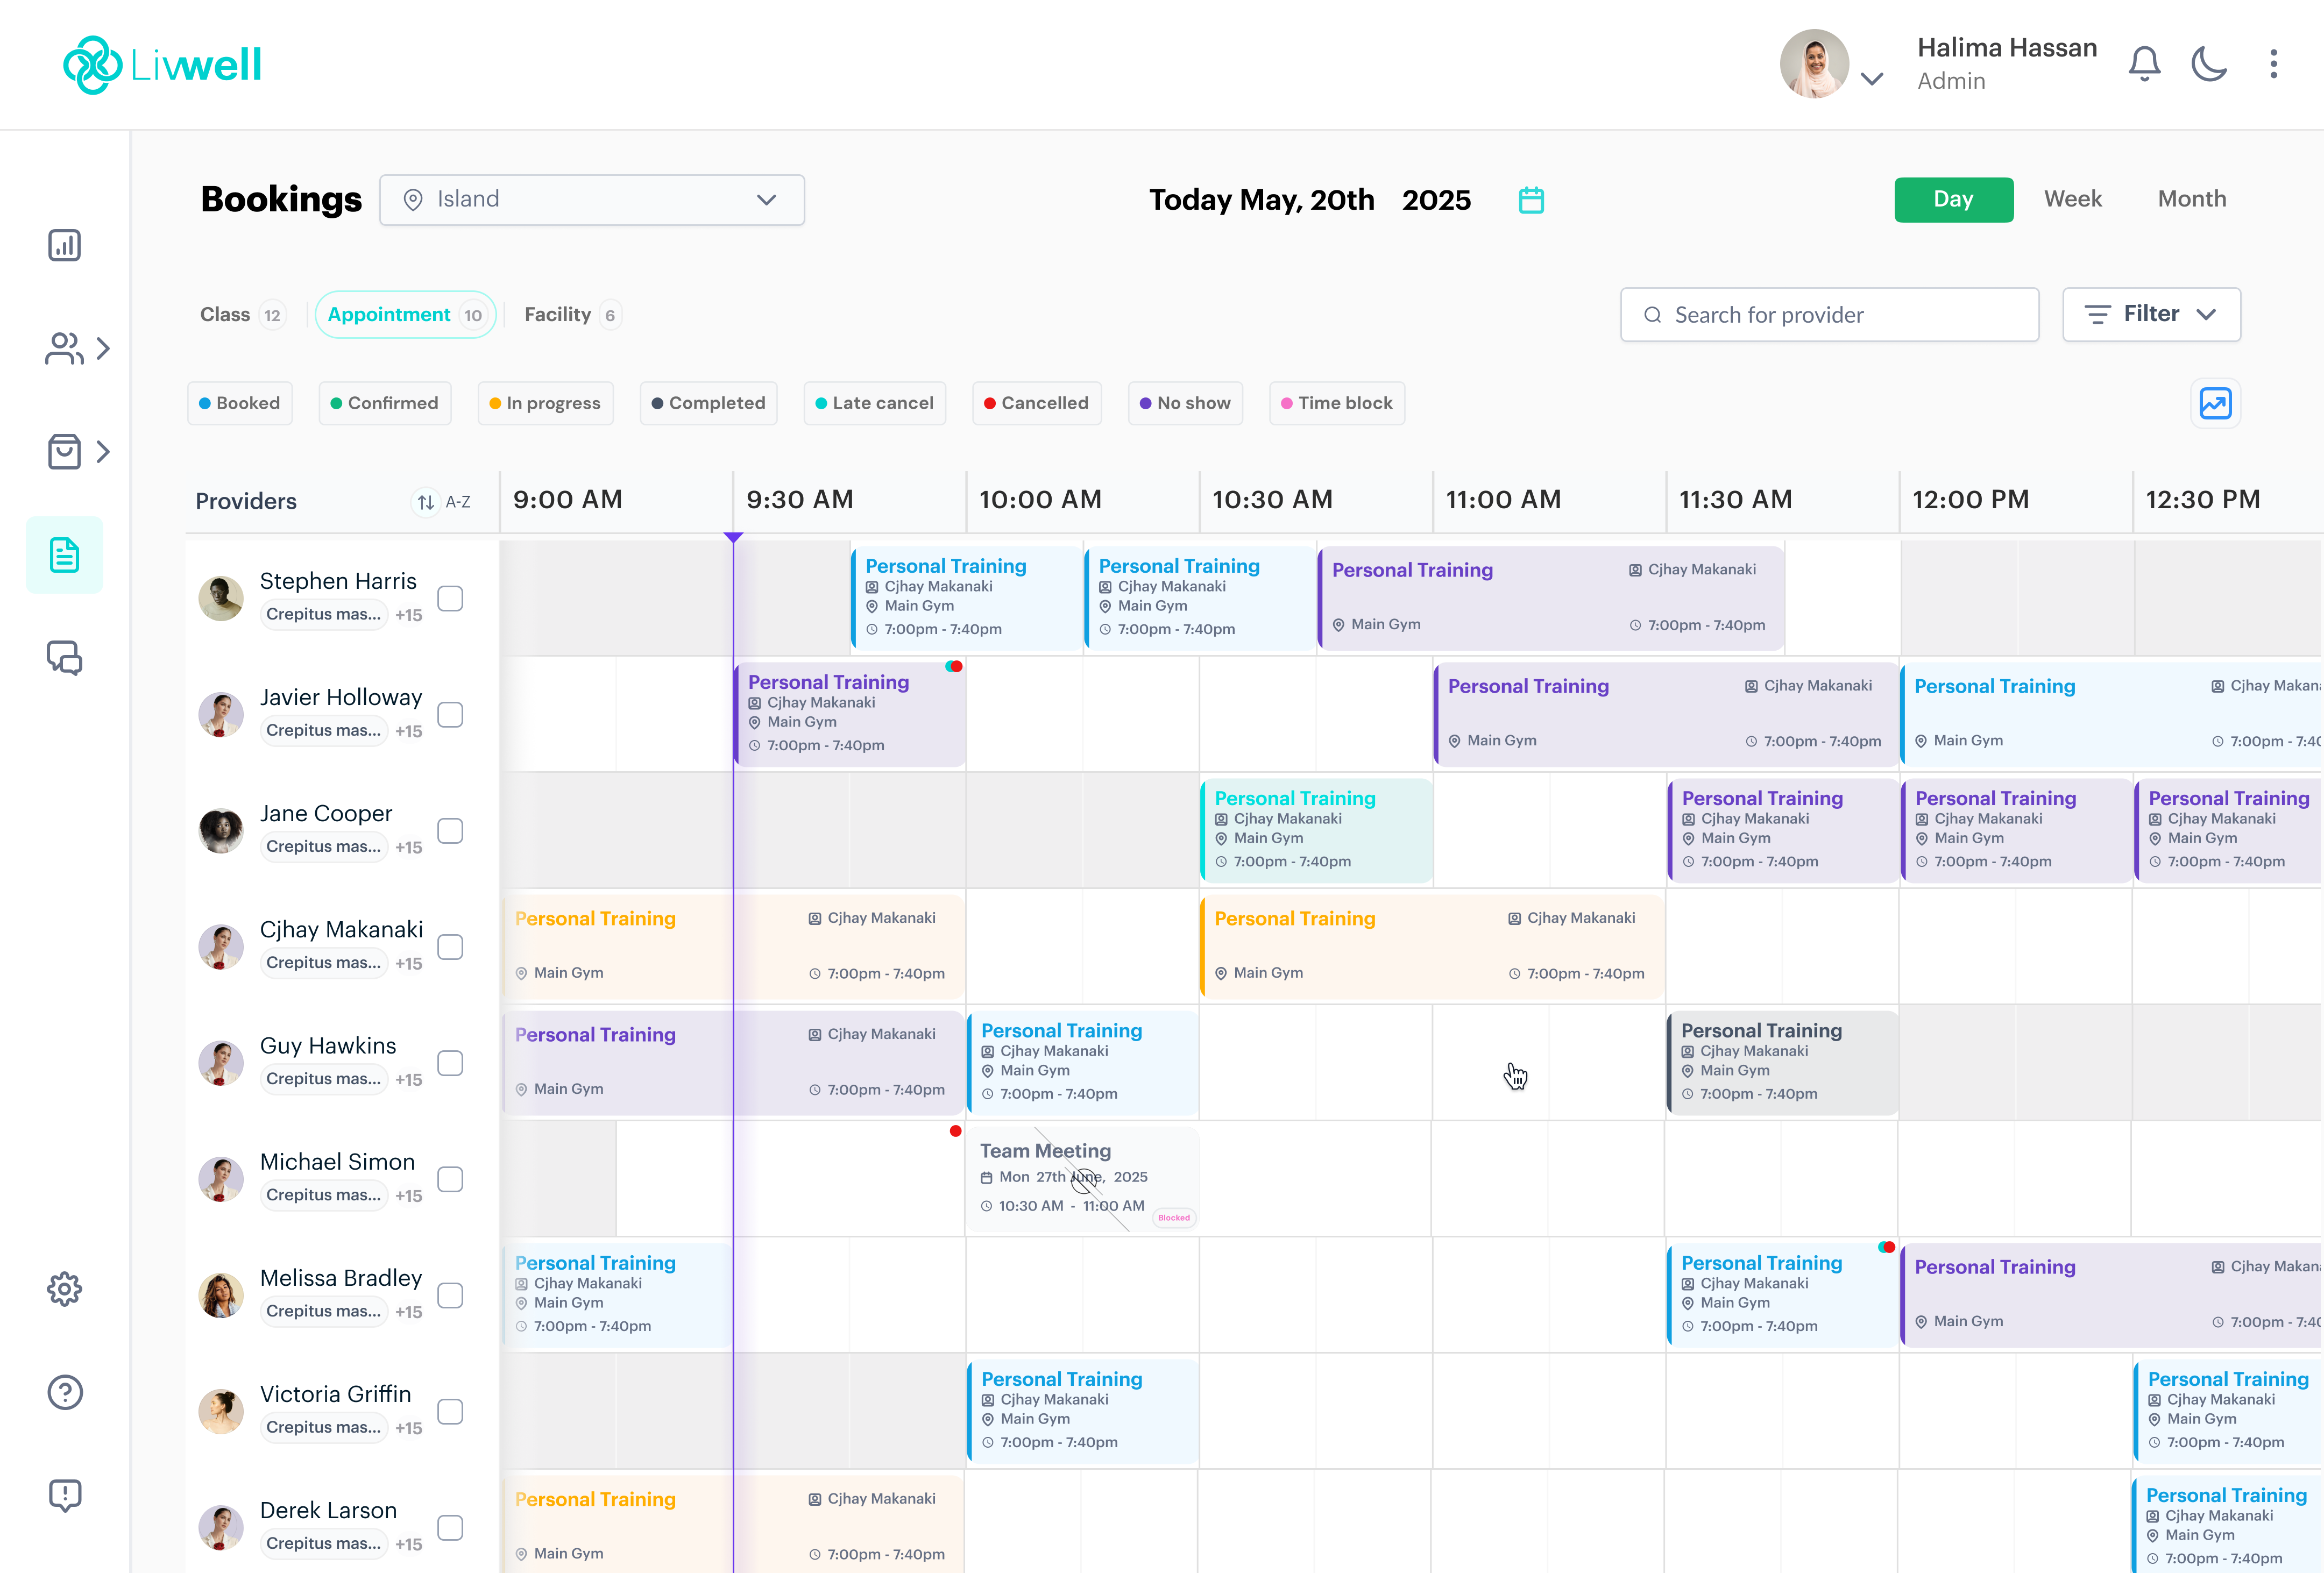Open the chat messages sidebar icon
The width and height of the screenshot is (2324, 1573).
[x=64, y=658]
